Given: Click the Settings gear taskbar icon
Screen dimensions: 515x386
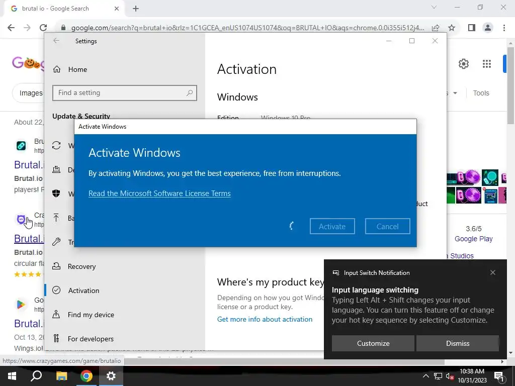Looking at the screenshot, I should coord(111,376).
